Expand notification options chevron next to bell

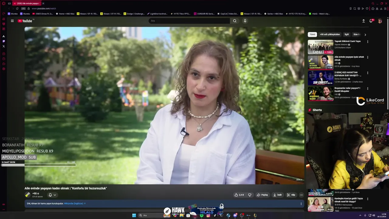click(55, 195)
